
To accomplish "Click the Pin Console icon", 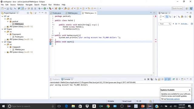I will click(173, 79).
